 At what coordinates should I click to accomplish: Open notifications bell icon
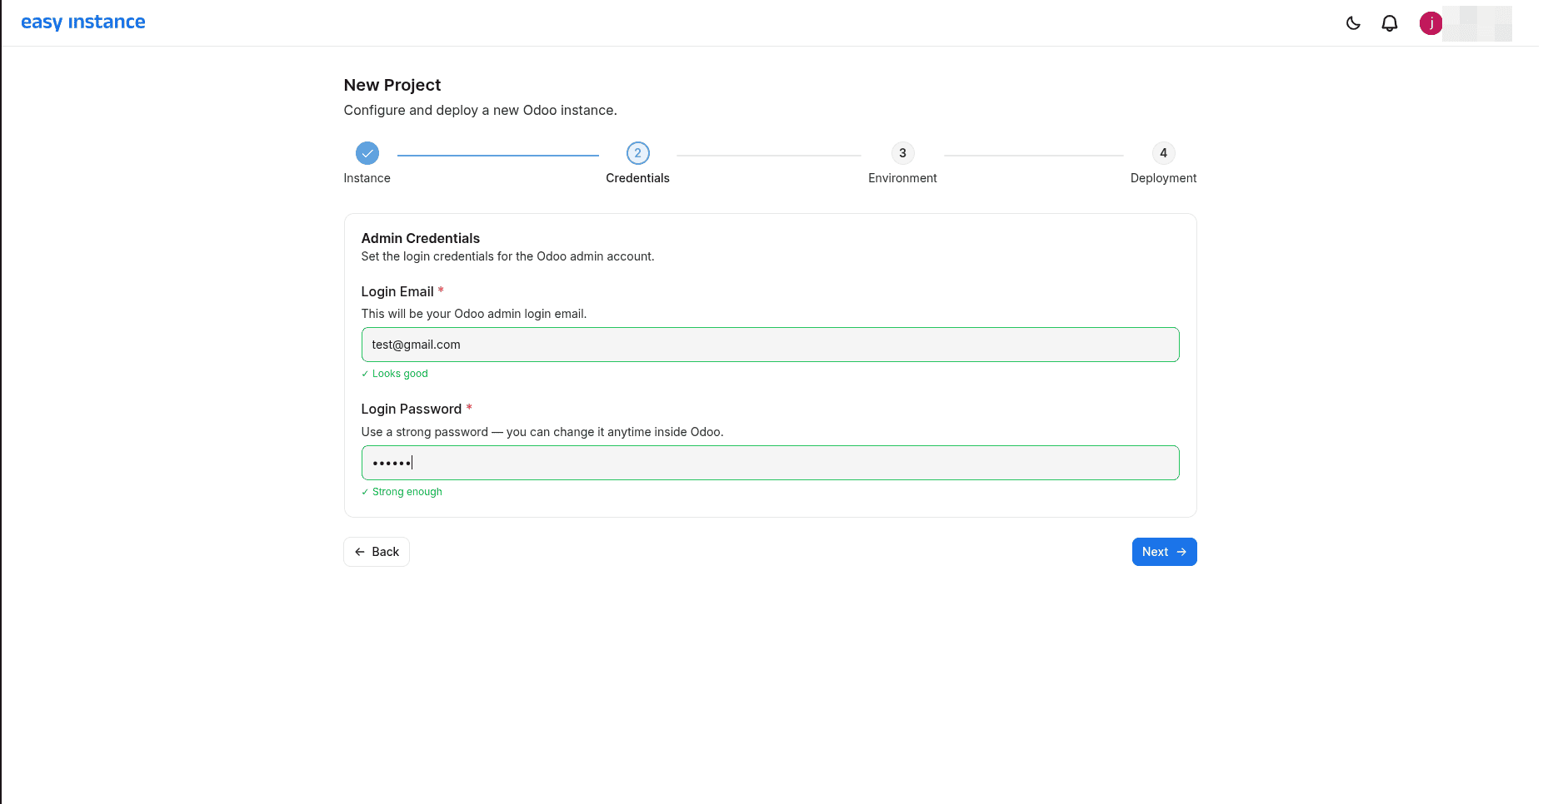[1390, 23]
